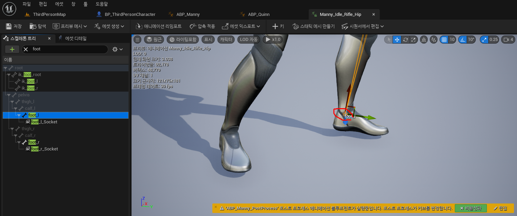Select the 스켈레톤 트리 panel tab
This screenshot has width=517, height=216.
[23, 39]
